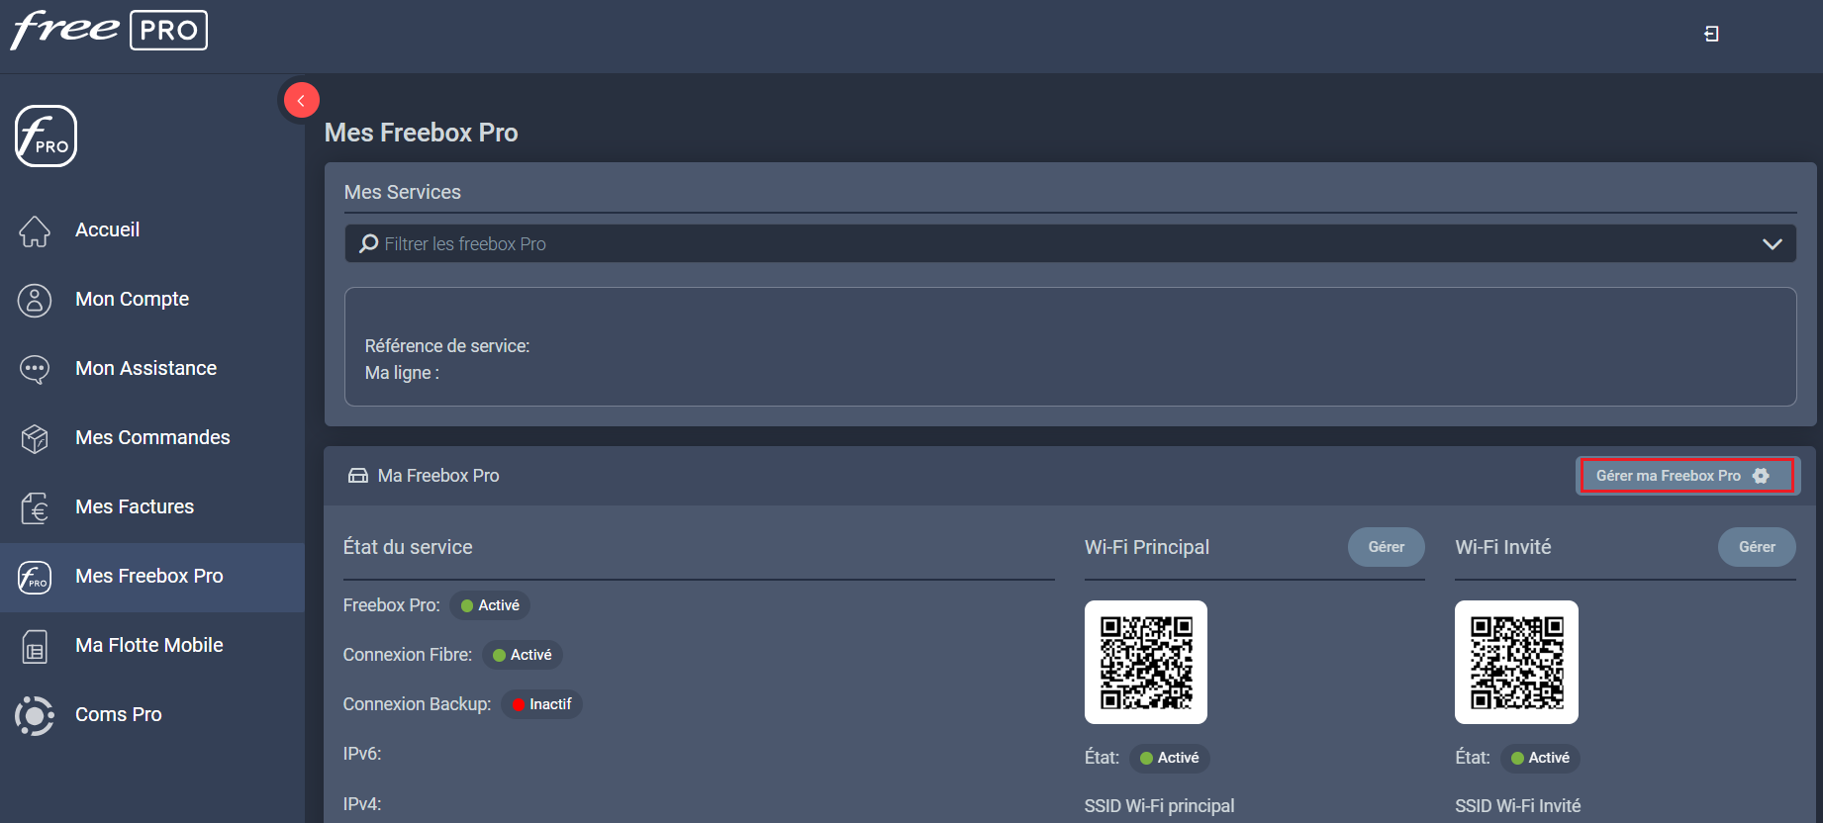Open Mon Assistance section

tap(152, 368)
